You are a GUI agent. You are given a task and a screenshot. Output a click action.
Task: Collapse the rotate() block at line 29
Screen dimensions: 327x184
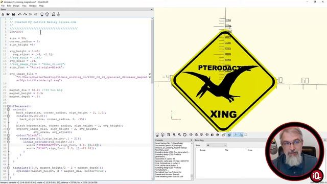[x=8, y=116]
